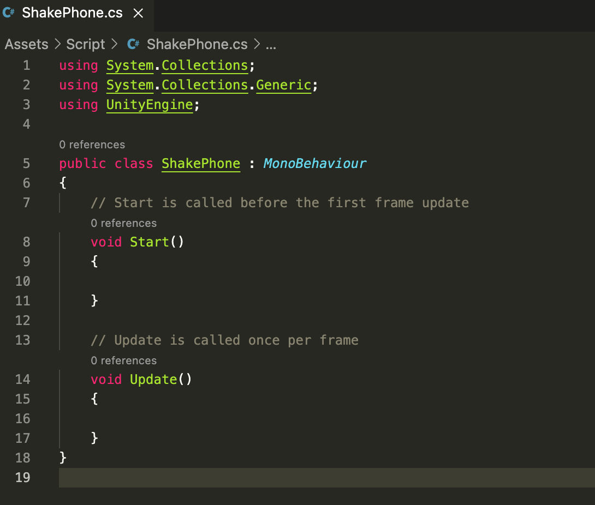Click the Generic namespace on line 2
The width and height of the screenshot is (595, 505).
[x=283, y=85]
